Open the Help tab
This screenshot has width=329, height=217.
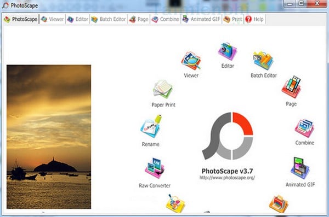point(254,19)
